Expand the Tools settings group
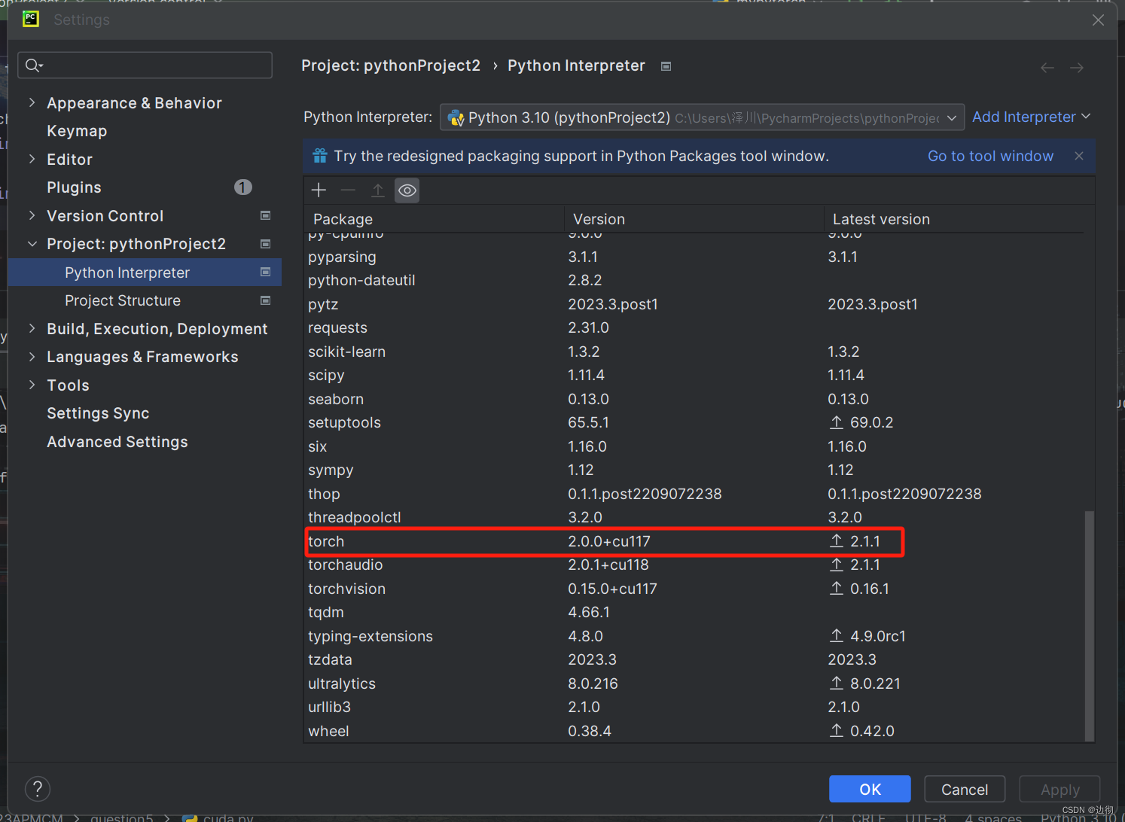The image size is (1125, 822). tap(32, 385)
